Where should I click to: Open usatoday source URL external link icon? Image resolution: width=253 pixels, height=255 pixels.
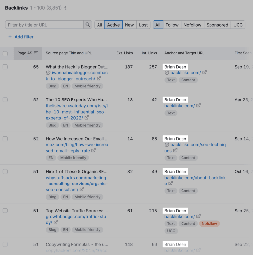(87, 117)
